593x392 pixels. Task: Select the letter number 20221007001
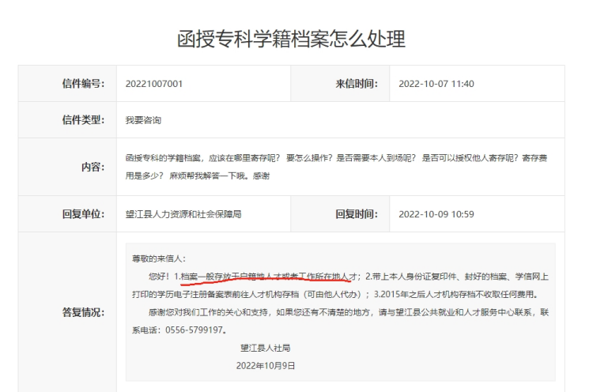pyautogui.click(x=154, y=84)
